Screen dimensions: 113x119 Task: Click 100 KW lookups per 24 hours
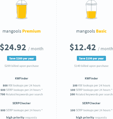click(x=91, y=85)
